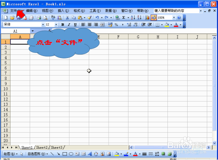Screen dimensions: 218x160
Task: Open Font Color dropdown arrow
Action: pos(181,25)
